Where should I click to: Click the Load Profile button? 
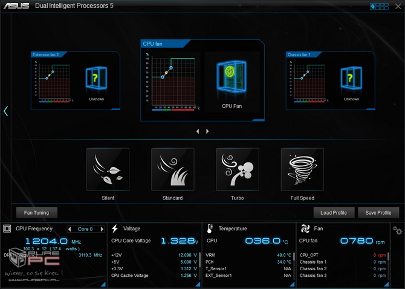(334, 213)
